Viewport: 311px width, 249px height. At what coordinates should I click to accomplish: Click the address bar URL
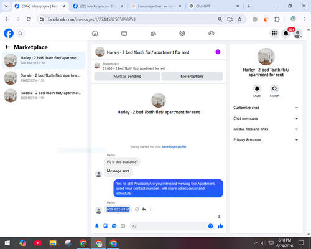coord(91,19)
